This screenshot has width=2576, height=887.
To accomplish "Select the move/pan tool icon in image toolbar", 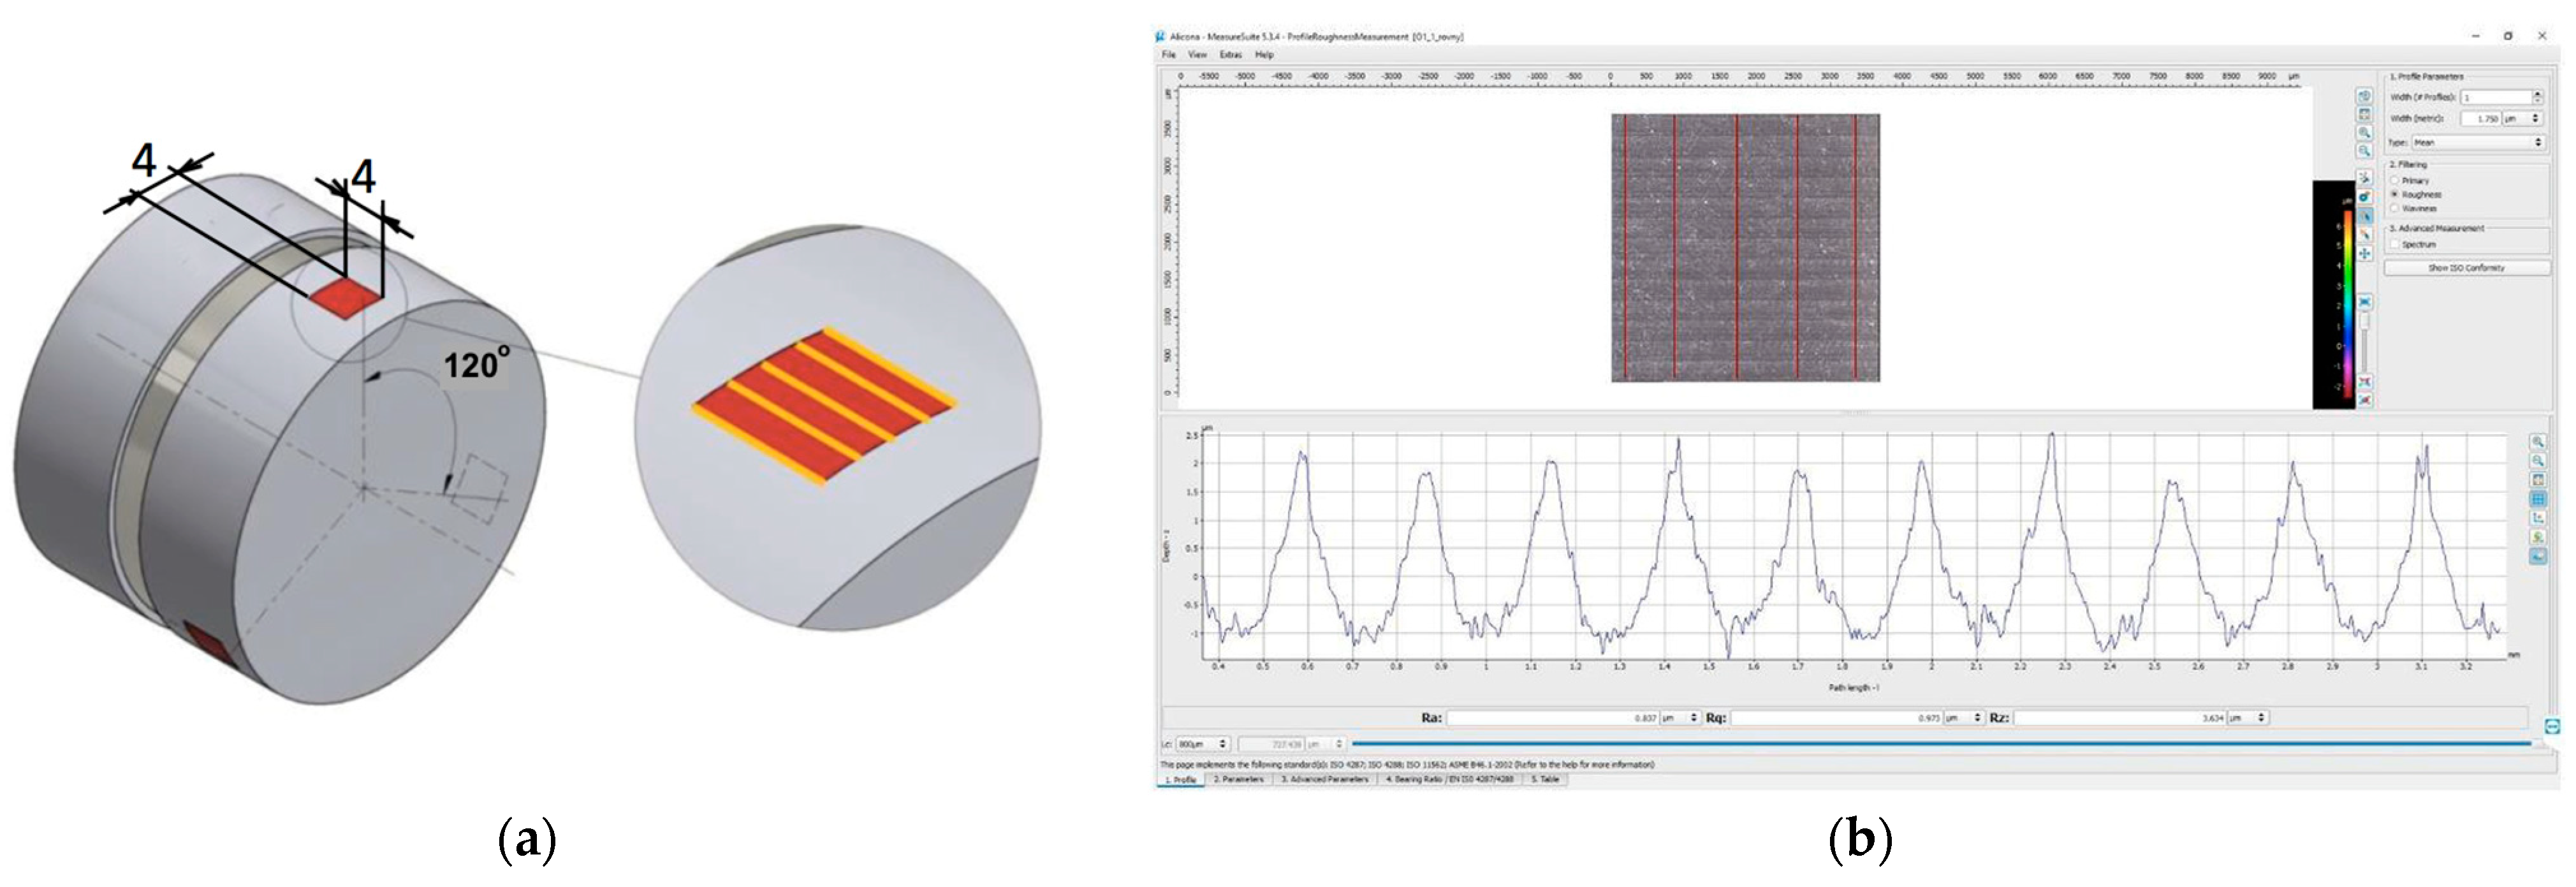I will click(x=2365, y=254).
